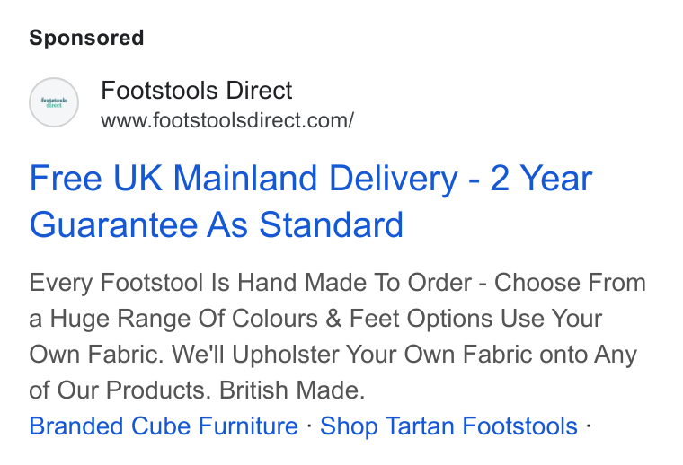Click the word 'Delivery' in the blue headline
The width and height of the screenshot is (683, 465).
394,179
